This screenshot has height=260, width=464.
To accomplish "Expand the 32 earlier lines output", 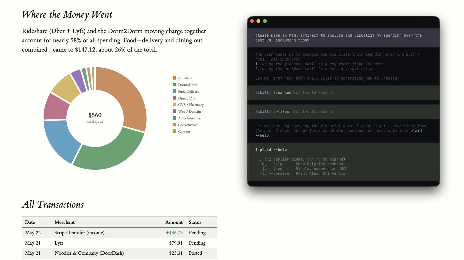I will [x=300, y=159].
